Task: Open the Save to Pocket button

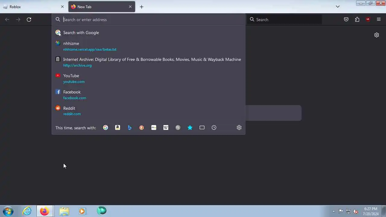Action: (x=346, y=19)
